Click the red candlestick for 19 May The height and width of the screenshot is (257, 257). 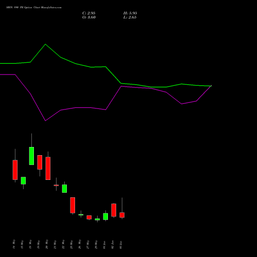[x=40, y=162]
